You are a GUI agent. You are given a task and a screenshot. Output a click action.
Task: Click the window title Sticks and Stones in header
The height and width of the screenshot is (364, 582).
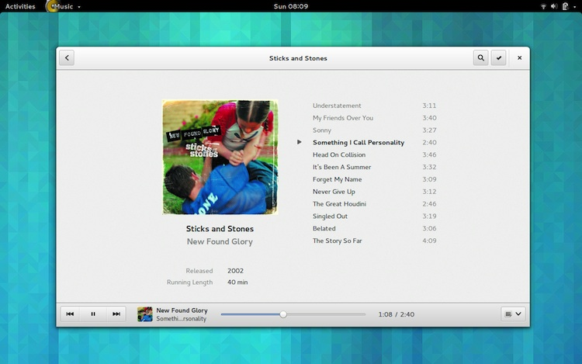298,58
